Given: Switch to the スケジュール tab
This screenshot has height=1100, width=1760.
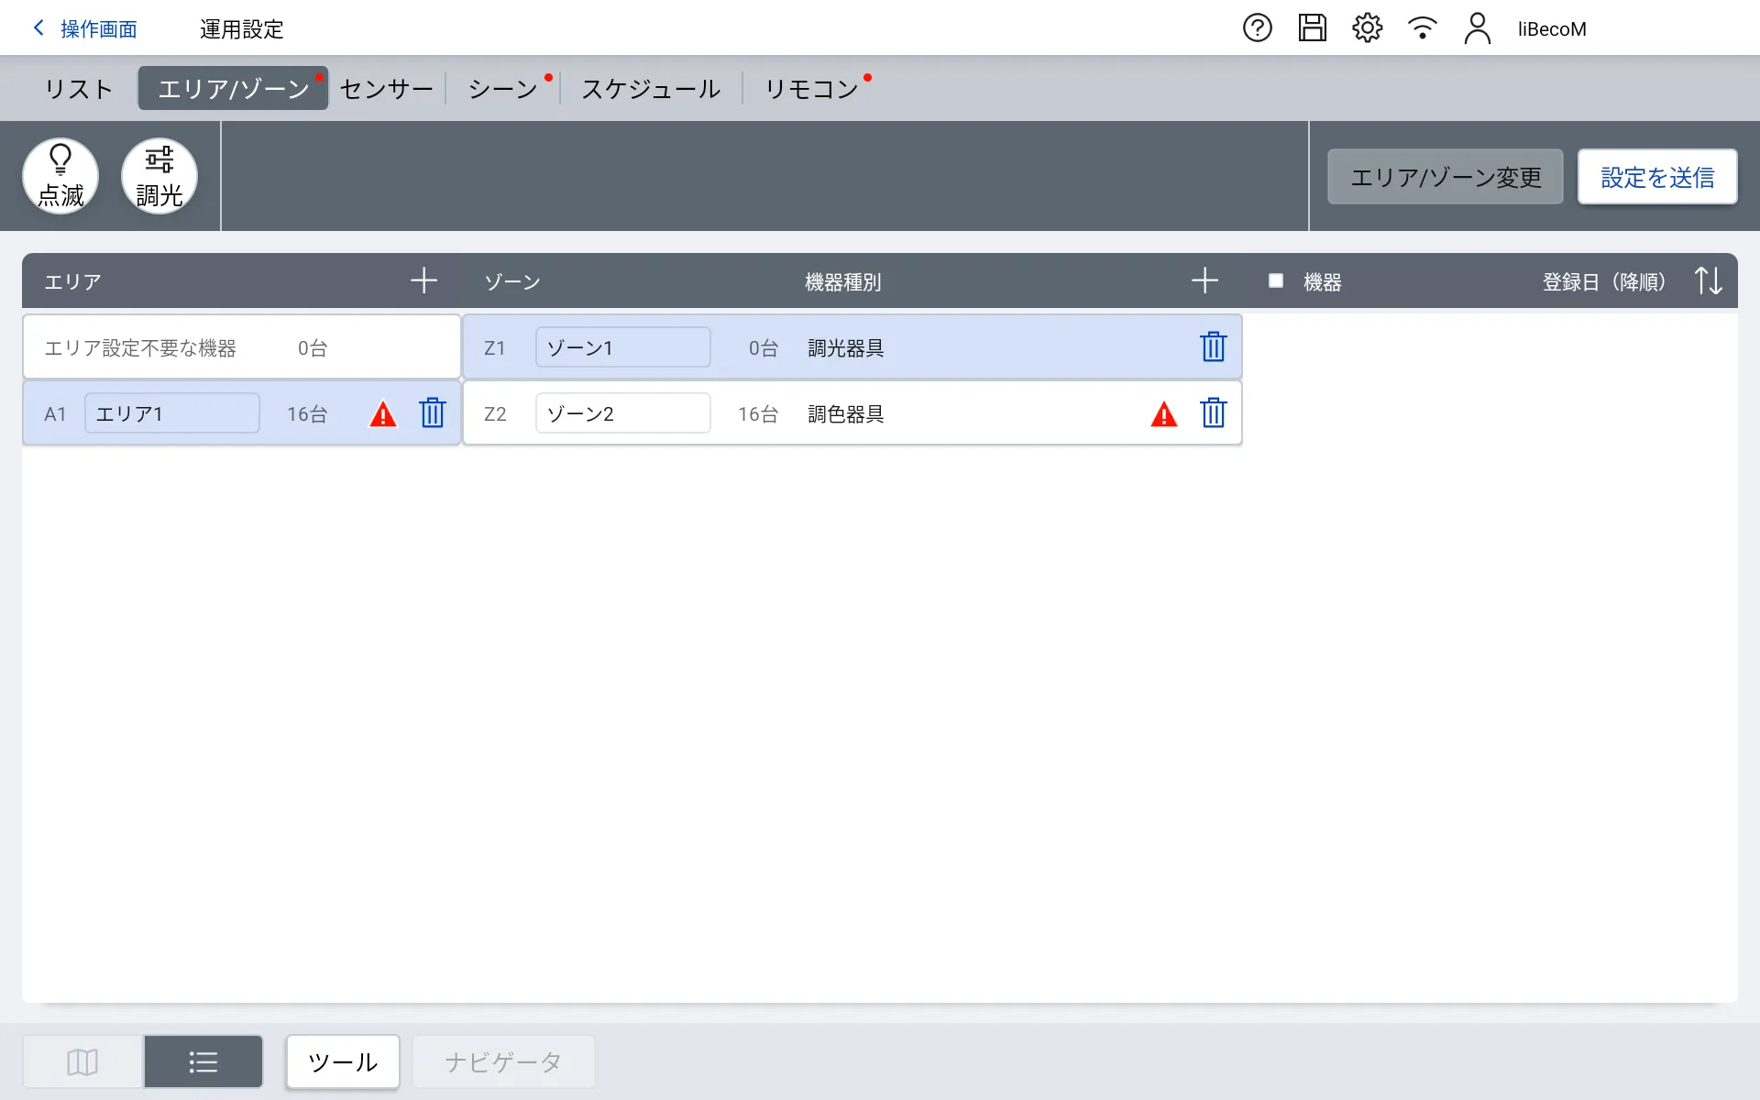Looking at the screenshot, I should [651, 89].
